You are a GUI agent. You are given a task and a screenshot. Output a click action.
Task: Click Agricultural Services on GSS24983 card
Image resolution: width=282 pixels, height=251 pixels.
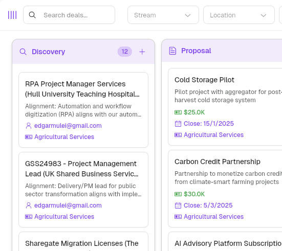[64, 217]
